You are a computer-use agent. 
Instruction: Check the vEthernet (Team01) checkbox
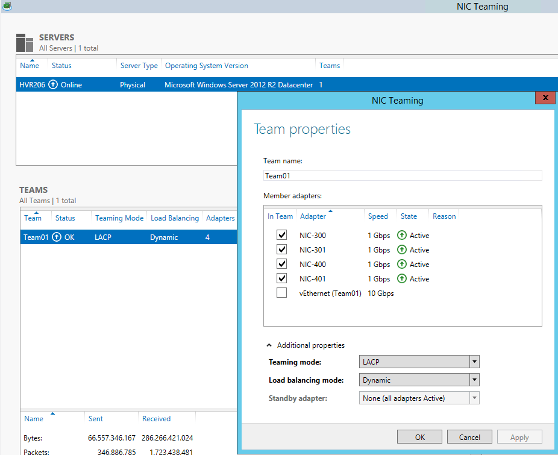[282, 293]
